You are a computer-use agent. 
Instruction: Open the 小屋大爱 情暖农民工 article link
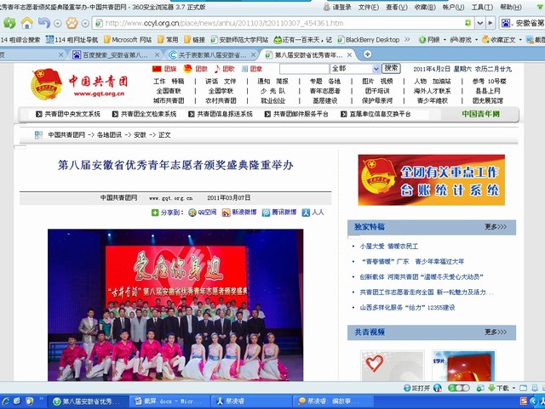coord(392,246)
